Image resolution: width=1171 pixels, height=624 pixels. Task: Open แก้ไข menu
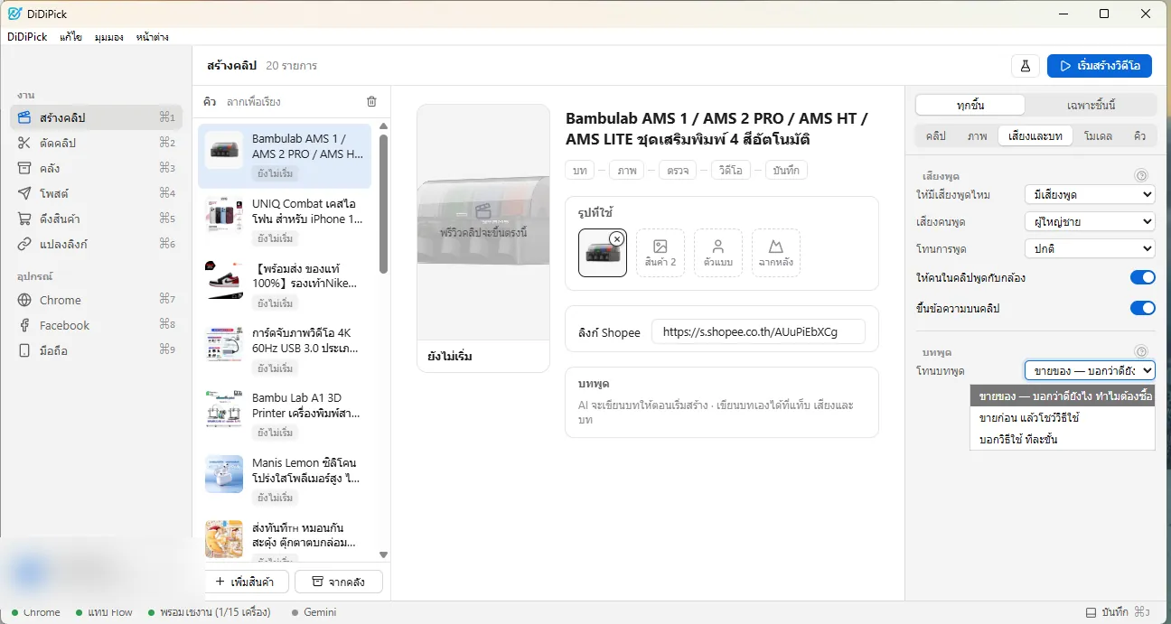(x=71, y=37)
